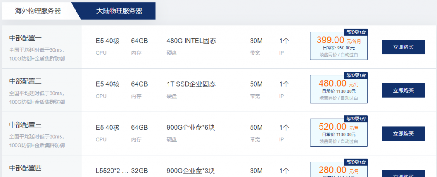This screenshot has width=437, height=177.
Task: Click 续费同价 / 自动过白 in 中部配置三
Action: click(338, 141)
